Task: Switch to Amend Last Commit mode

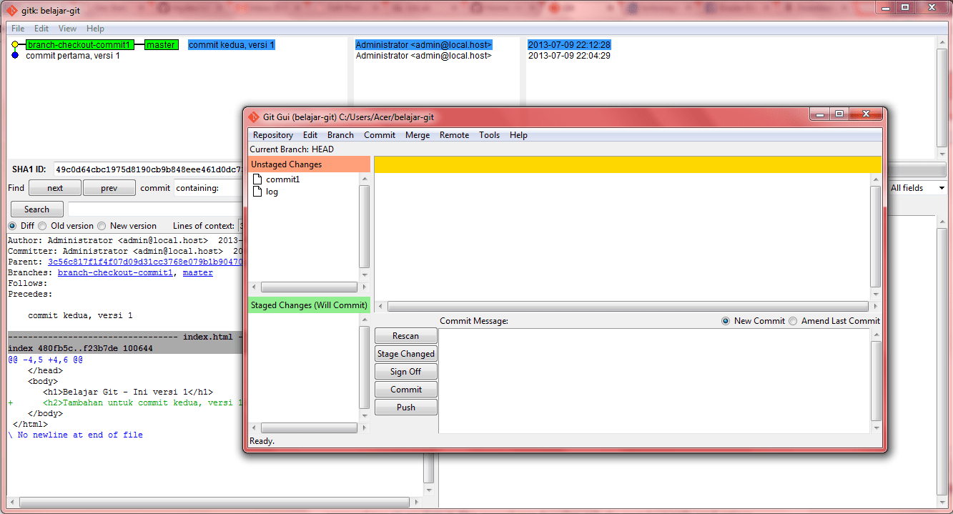Action: pos(794,321)
